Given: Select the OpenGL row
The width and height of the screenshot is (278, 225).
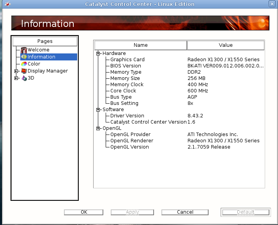Looking at the screenshot, I should click(x=179, y=128).
